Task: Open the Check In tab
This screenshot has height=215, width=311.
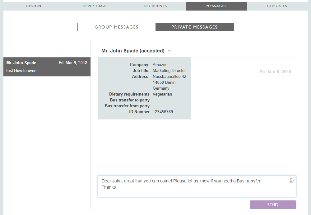Action: (277, 6)
